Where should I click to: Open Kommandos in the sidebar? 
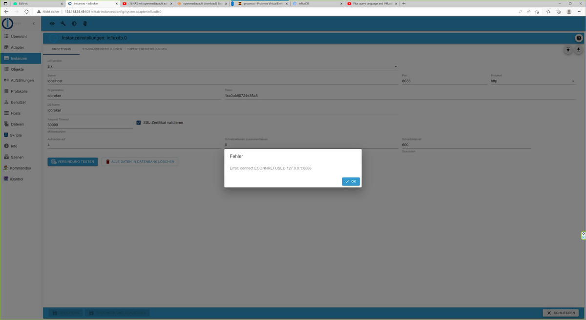tap(21, 168)
